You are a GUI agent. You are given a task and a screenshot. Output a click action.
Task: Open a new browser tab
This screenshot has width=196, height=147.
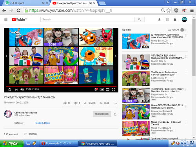point(102,3)
